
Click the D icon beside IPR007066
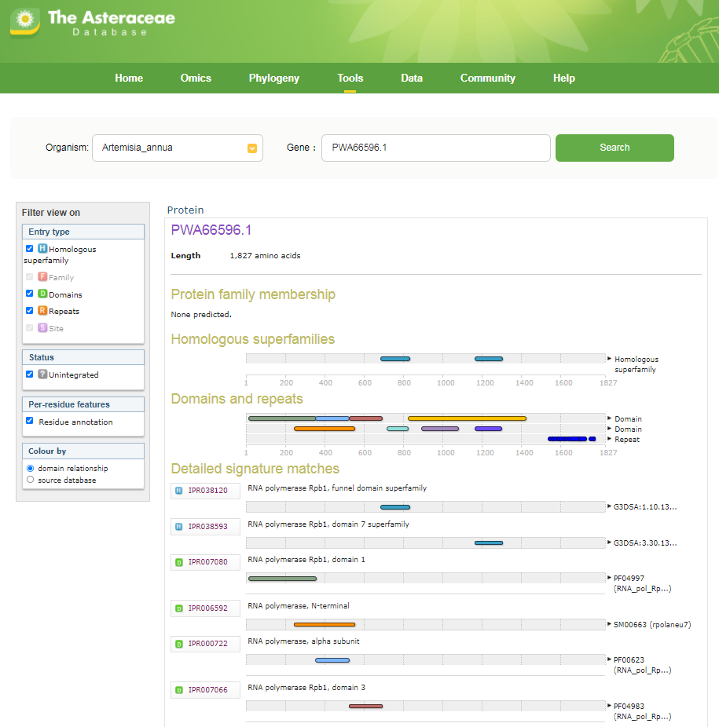click(x=179, y=690)
